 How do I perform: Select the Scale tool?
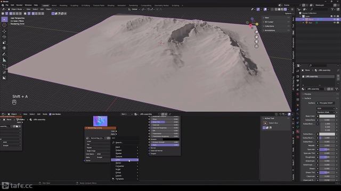(x=4, y=42)
